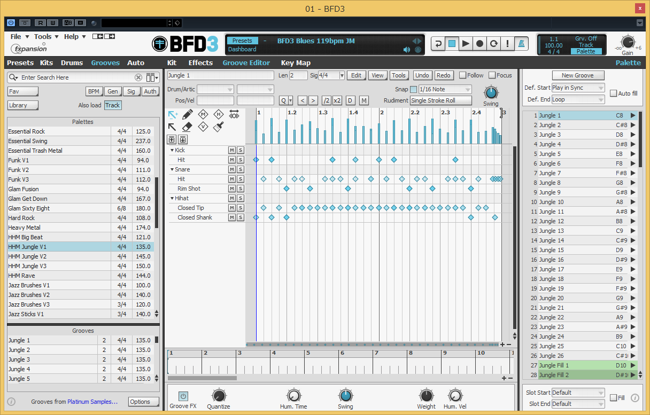
Task: Enable the Auto fill checkbox
Action: [x=614, y=93]
